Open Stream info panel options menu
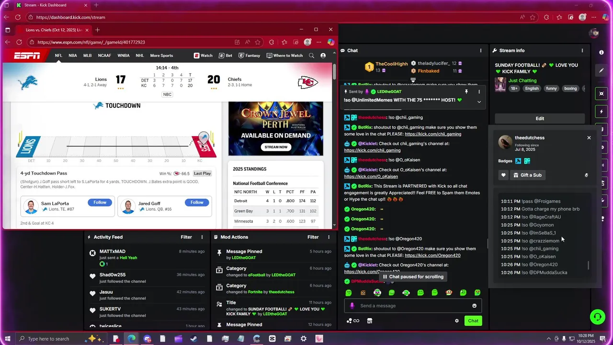Screen dimensions: 613x345 582,50
